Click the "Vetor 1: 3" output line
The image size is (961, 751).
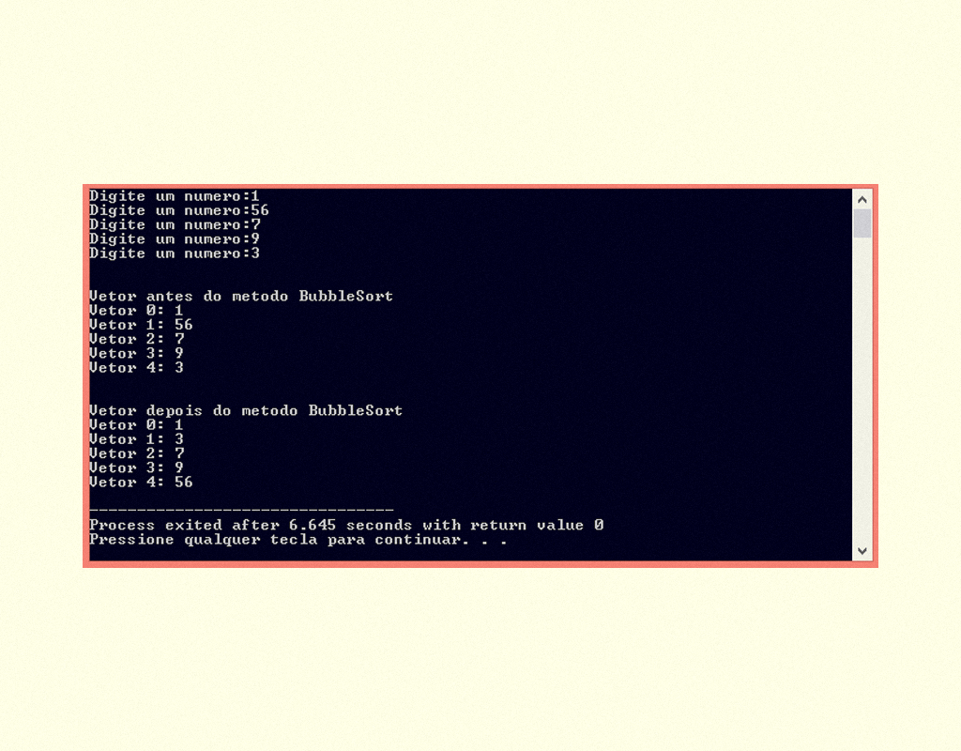point(136,439)
